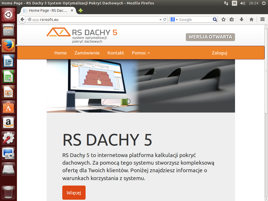Open the Firefox hamburger menu
The width and height of the screenshot is (268, 201).
point(262,20)
